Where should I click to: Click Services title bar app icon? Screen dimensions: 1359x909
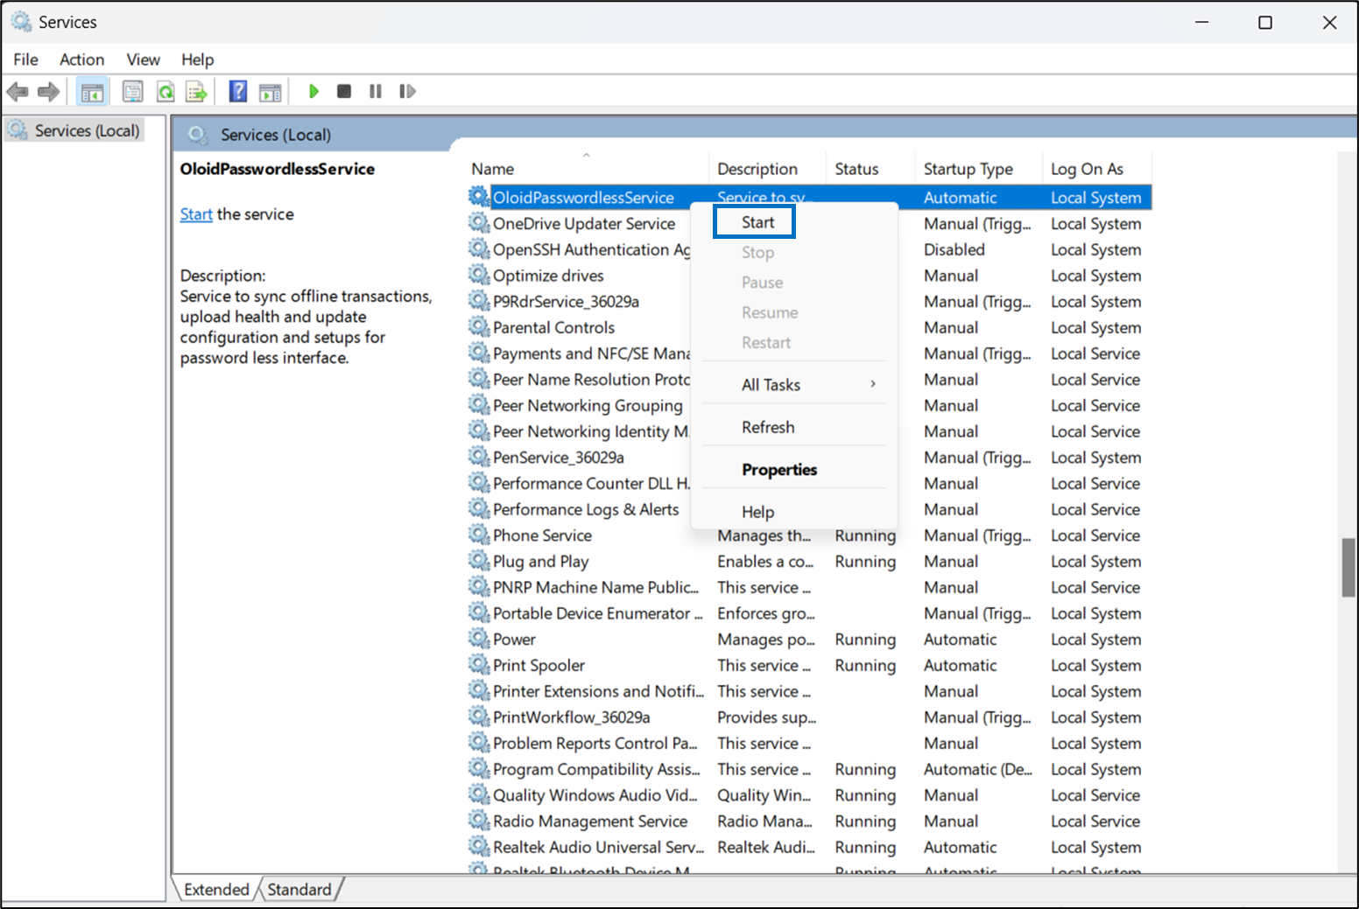click(21, 22)
